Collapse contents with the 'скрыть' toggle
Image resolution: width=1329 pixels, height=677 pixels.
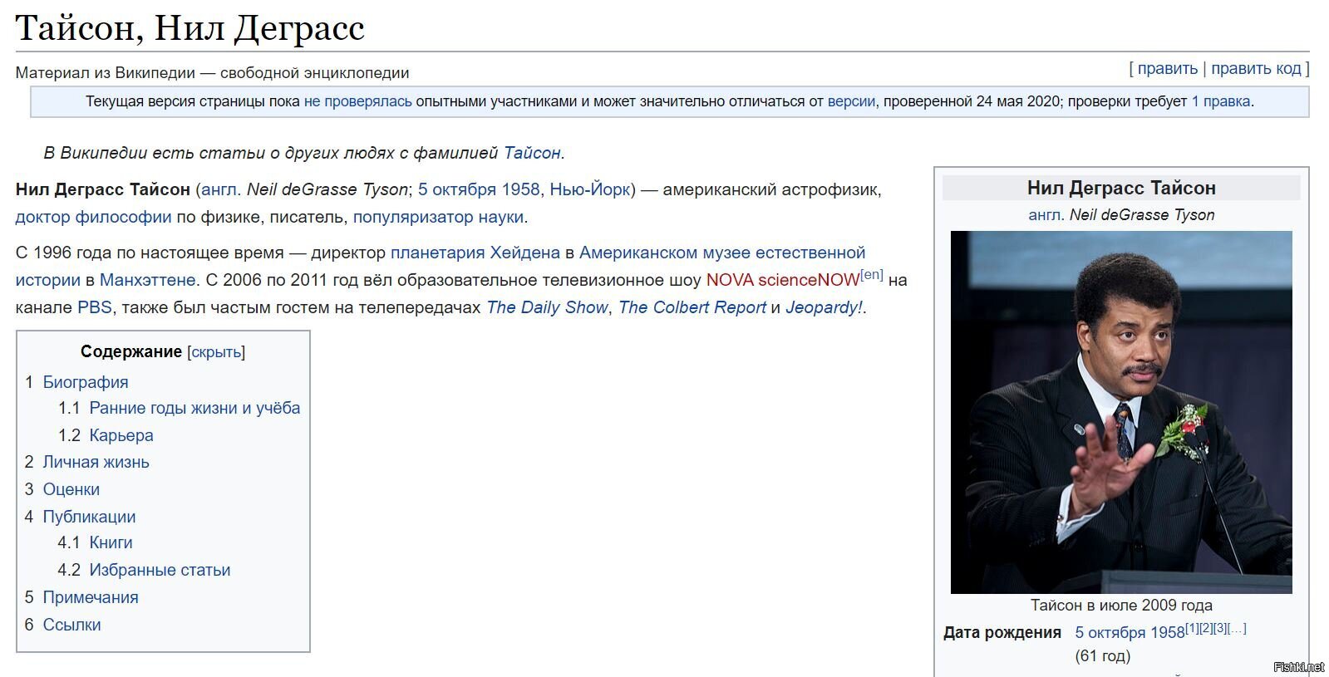coord(216,352)
